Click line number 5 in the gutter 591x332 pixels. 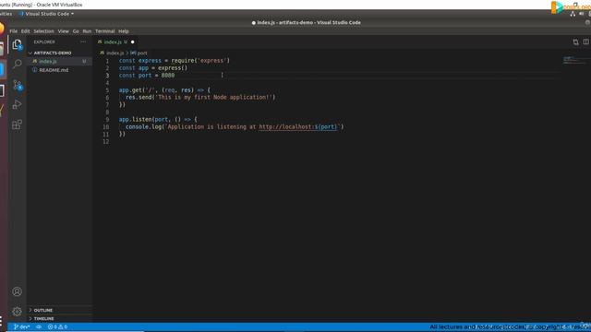pos(107,90)
